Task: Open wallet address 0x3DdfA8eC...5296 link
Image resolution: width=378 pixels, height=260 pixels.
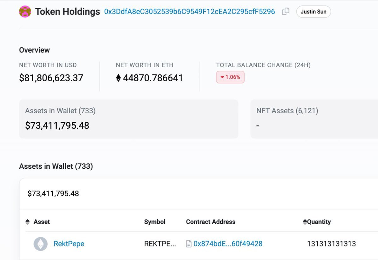Action: (x=190, y=12)
